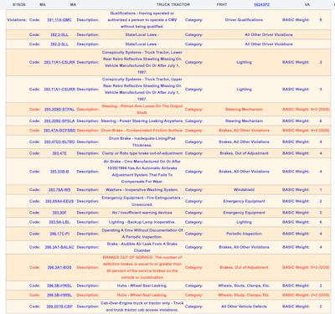Select 'Drum Brake - Inadequate Lining/Pad Thickness' text

(x=142, y=142)
